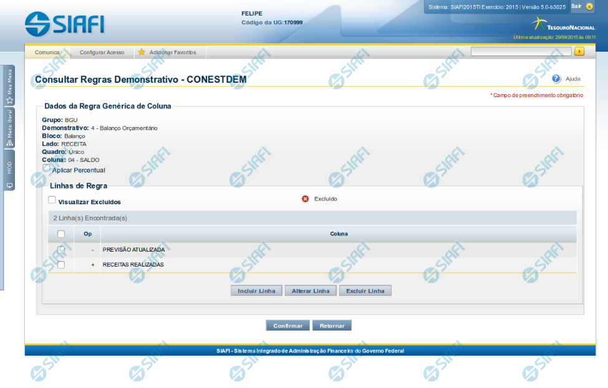Click the SIAFI logo

click(x=64, y=24)
